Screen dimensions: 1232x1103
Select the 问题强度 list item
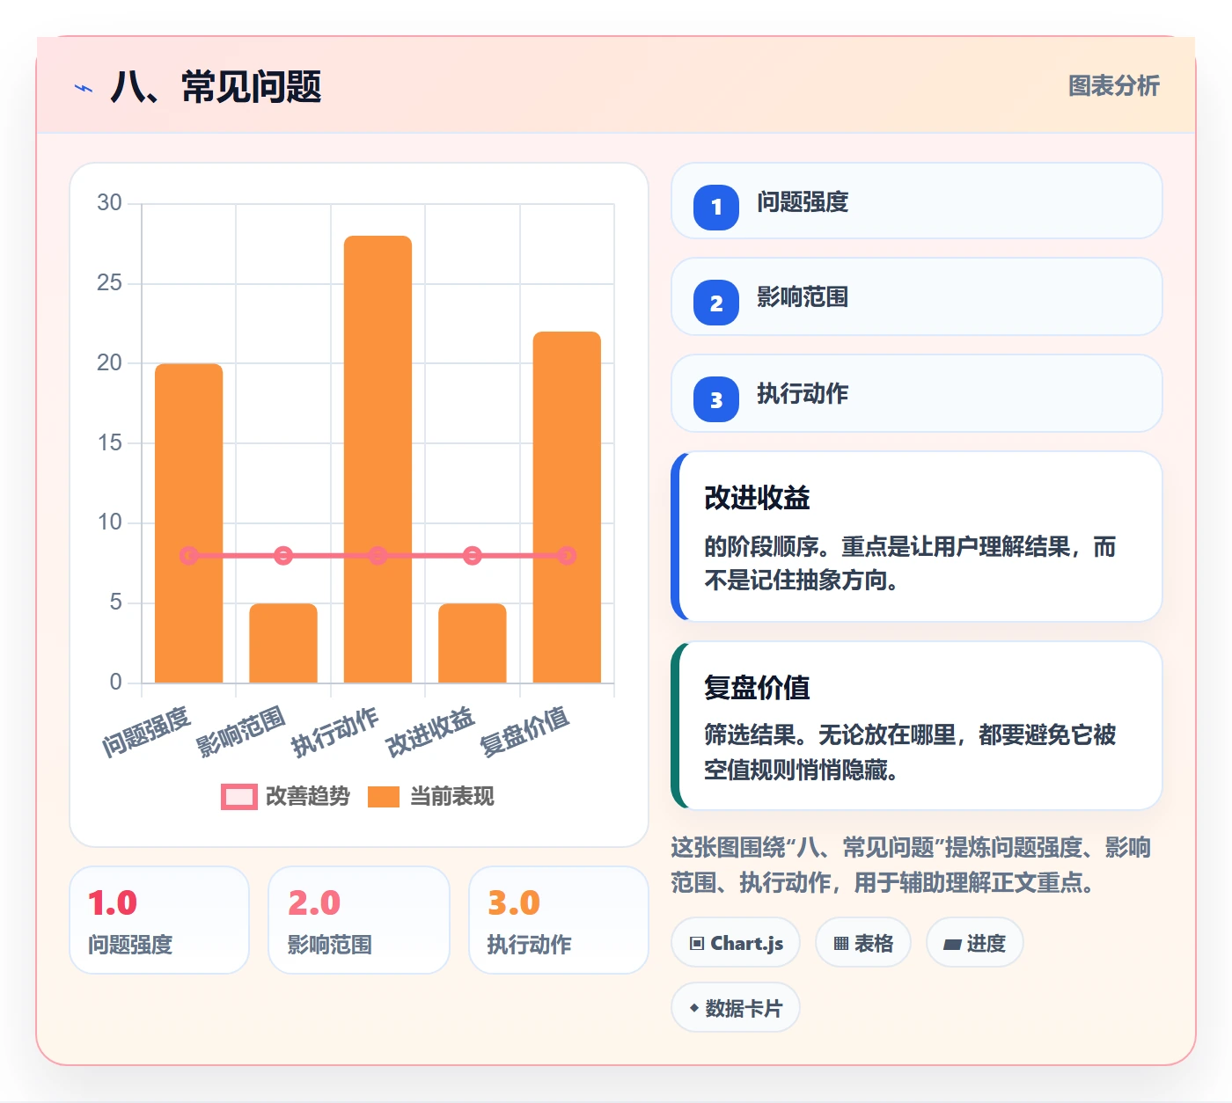(916, 201)
